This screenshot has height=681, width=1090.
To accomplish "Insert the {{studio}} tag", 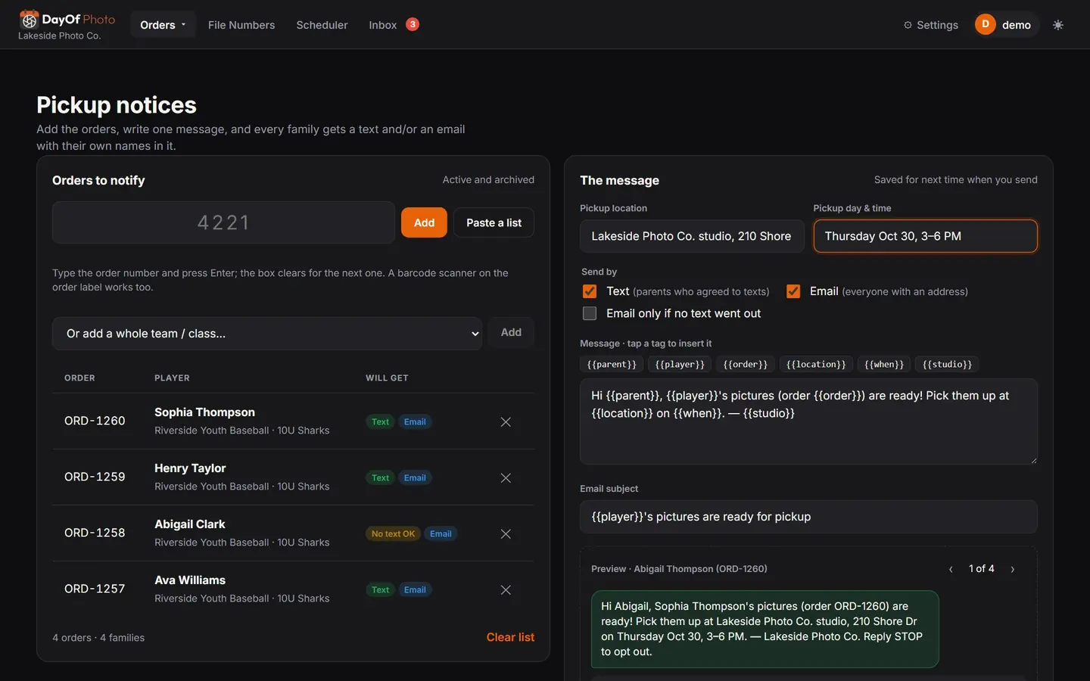I will pos(947,364).
